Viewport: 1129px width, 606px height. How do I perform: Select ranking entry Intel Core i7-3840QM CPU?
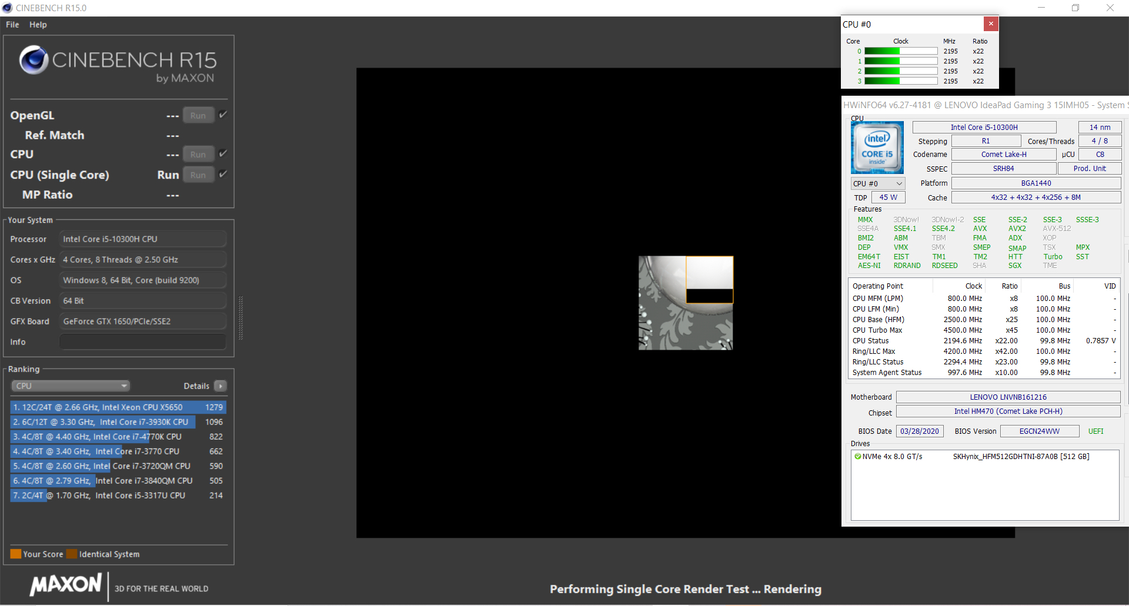click(x=118, y=481)
